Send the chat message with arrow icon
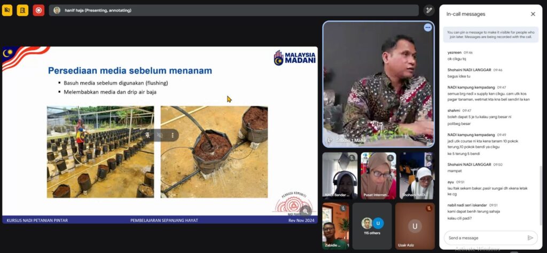 [530, 238]
